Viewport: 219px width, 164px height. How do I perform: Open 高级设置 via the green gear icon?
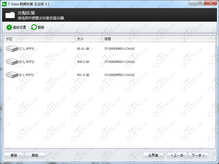[9, 27]
